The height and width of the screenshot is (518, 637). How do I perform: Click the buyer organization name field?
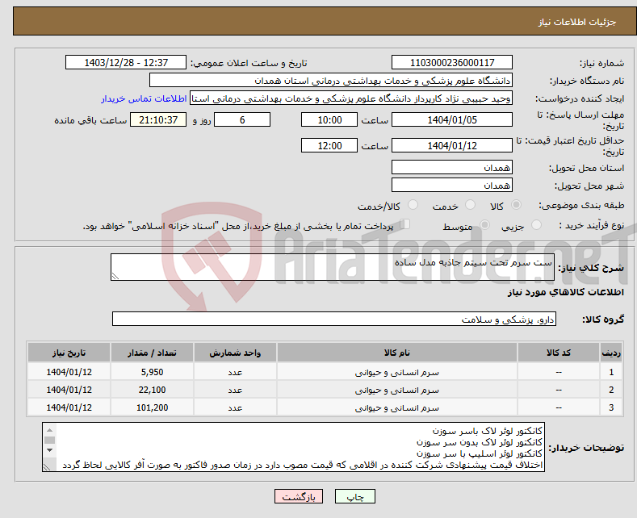pos(331,81)
